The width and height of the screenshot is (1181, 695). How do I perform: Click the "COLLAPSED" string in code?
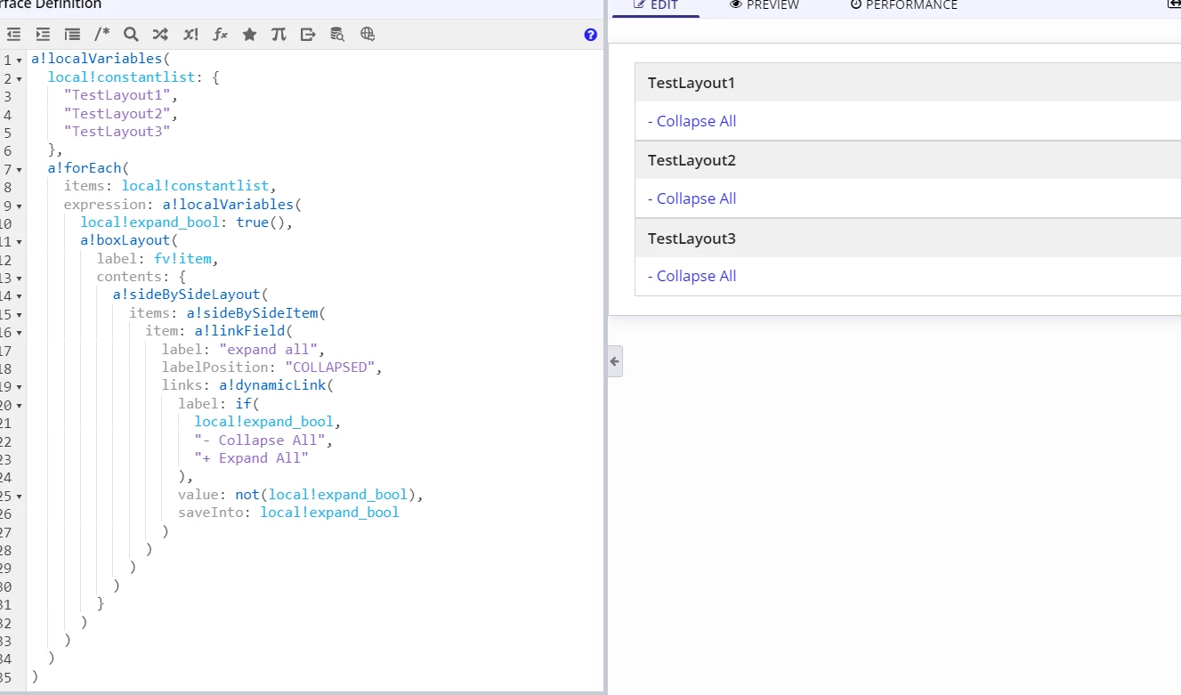(x=328, y=368)
